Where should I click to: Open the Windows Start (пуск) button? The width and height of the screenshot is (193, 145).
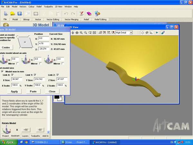coord(9,142)
